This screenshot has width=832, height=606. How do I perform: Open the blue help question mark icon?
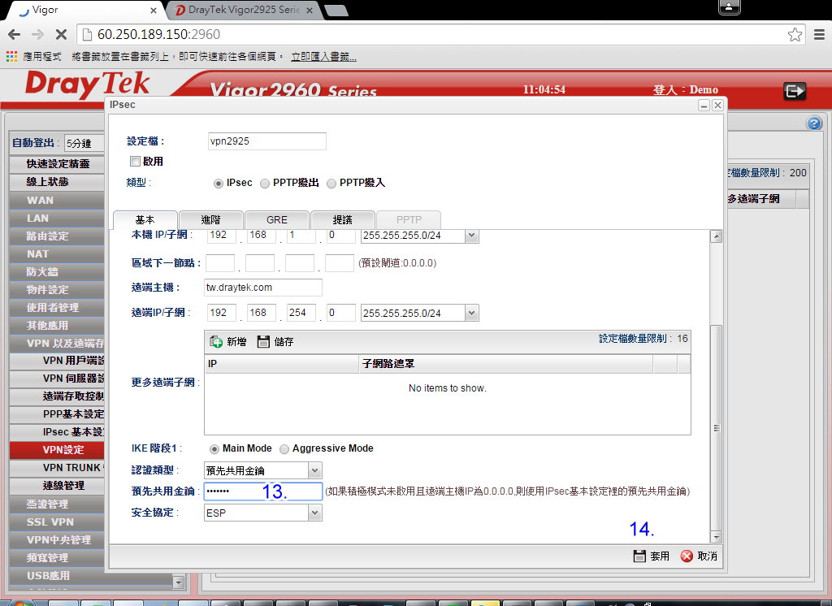tap(814, 123)
